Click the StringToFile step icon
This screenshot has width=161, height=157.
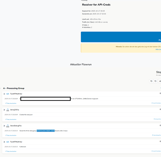[x=8, y=110]
